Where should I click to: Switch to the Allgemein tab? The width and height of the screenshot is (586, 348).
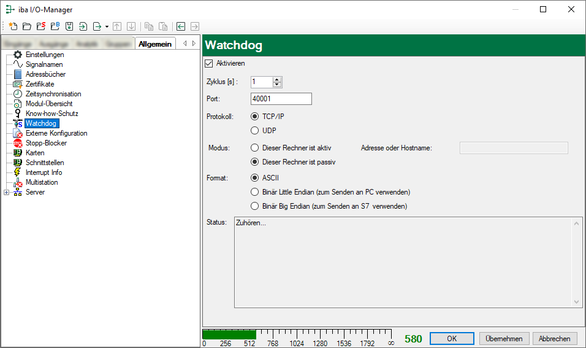(x=155, y=44)
